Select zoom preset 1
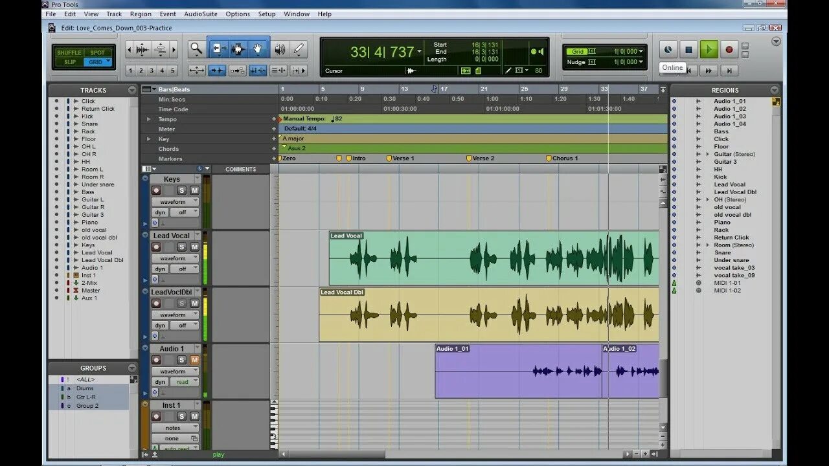The image size is (829, 466). click(x=130, y=71)
